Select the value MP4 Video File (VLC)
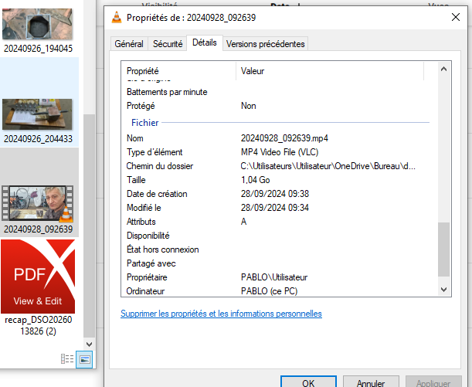 [280, 152]
